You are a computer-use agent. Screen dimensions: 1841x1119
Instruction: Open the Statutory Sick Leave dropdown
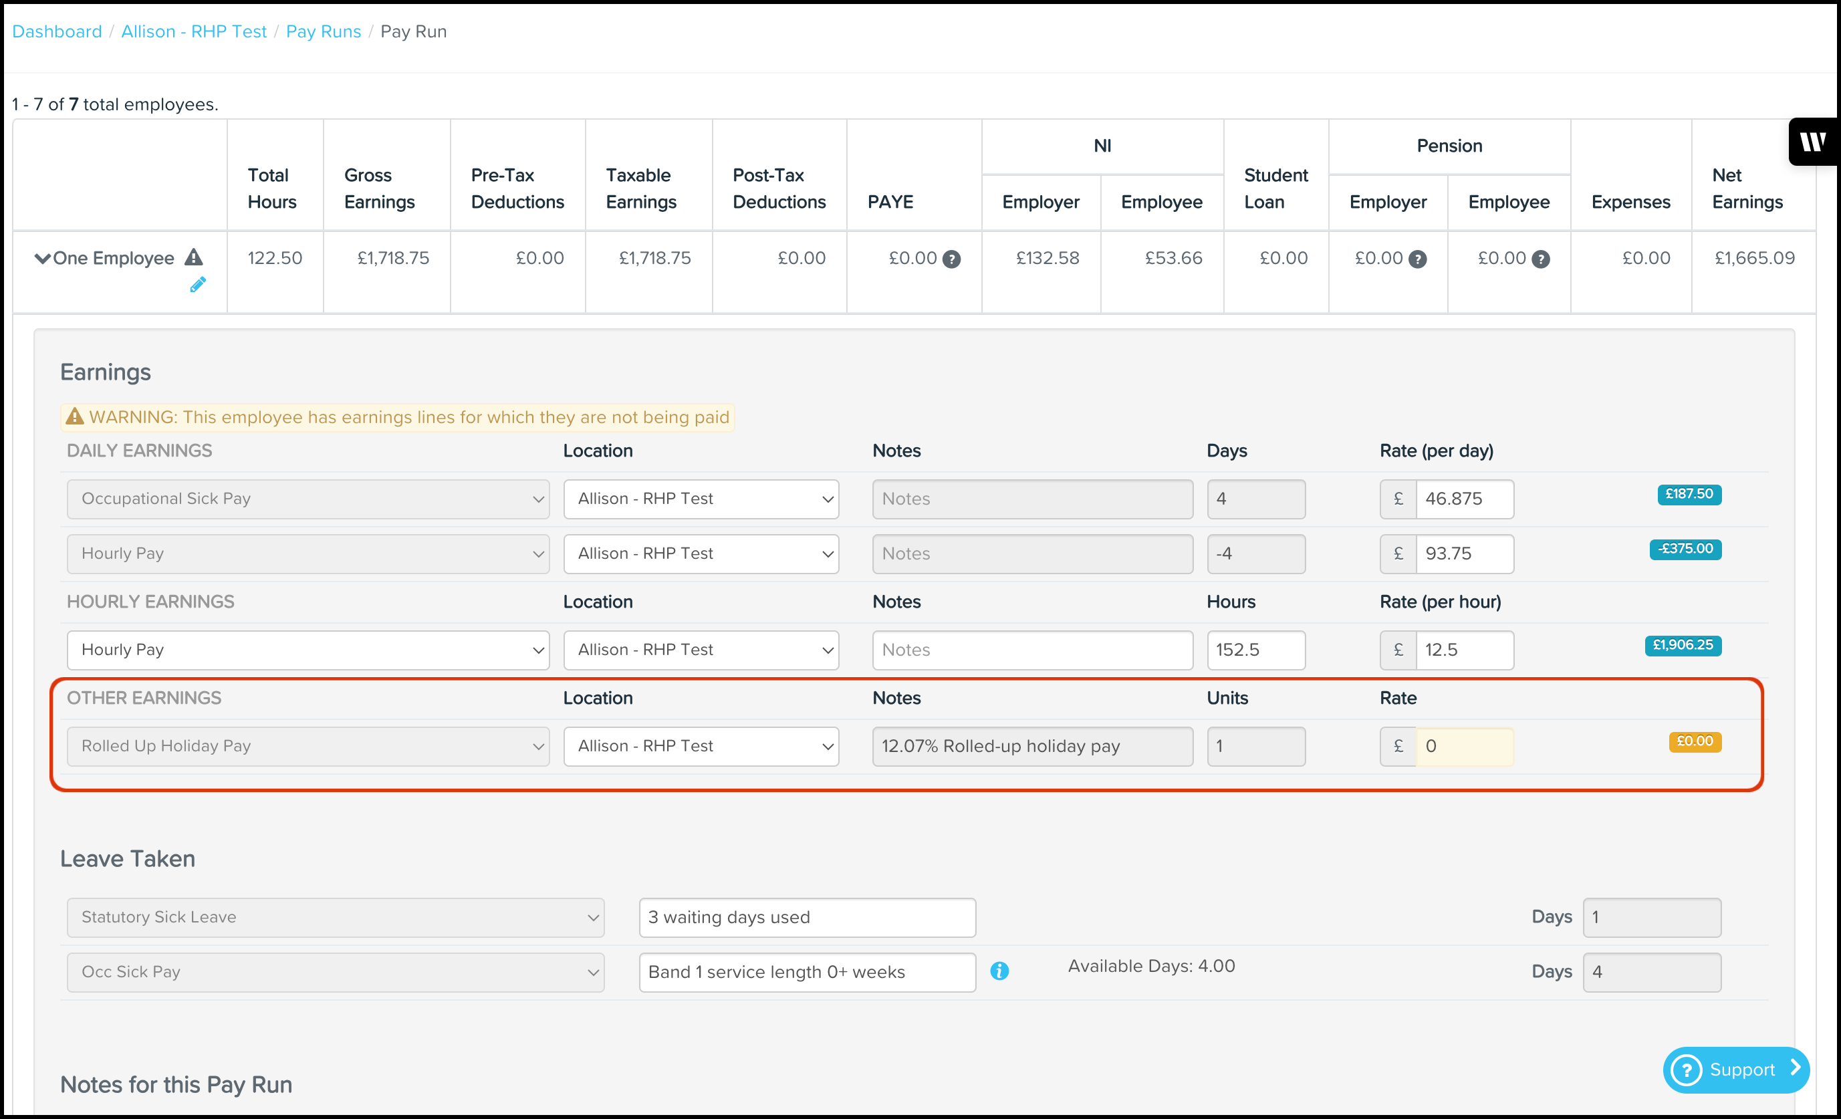coord(336,917)
